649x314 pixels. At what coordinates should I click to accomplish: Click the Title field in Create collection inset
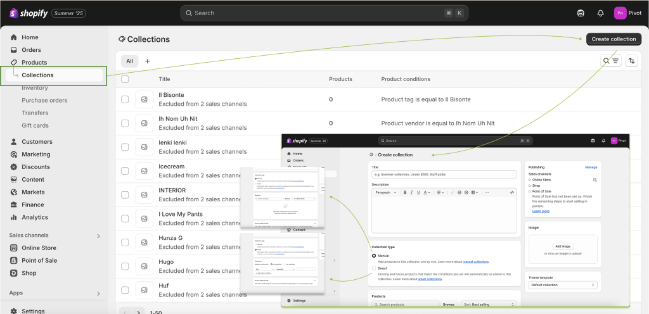coord(444,174)
